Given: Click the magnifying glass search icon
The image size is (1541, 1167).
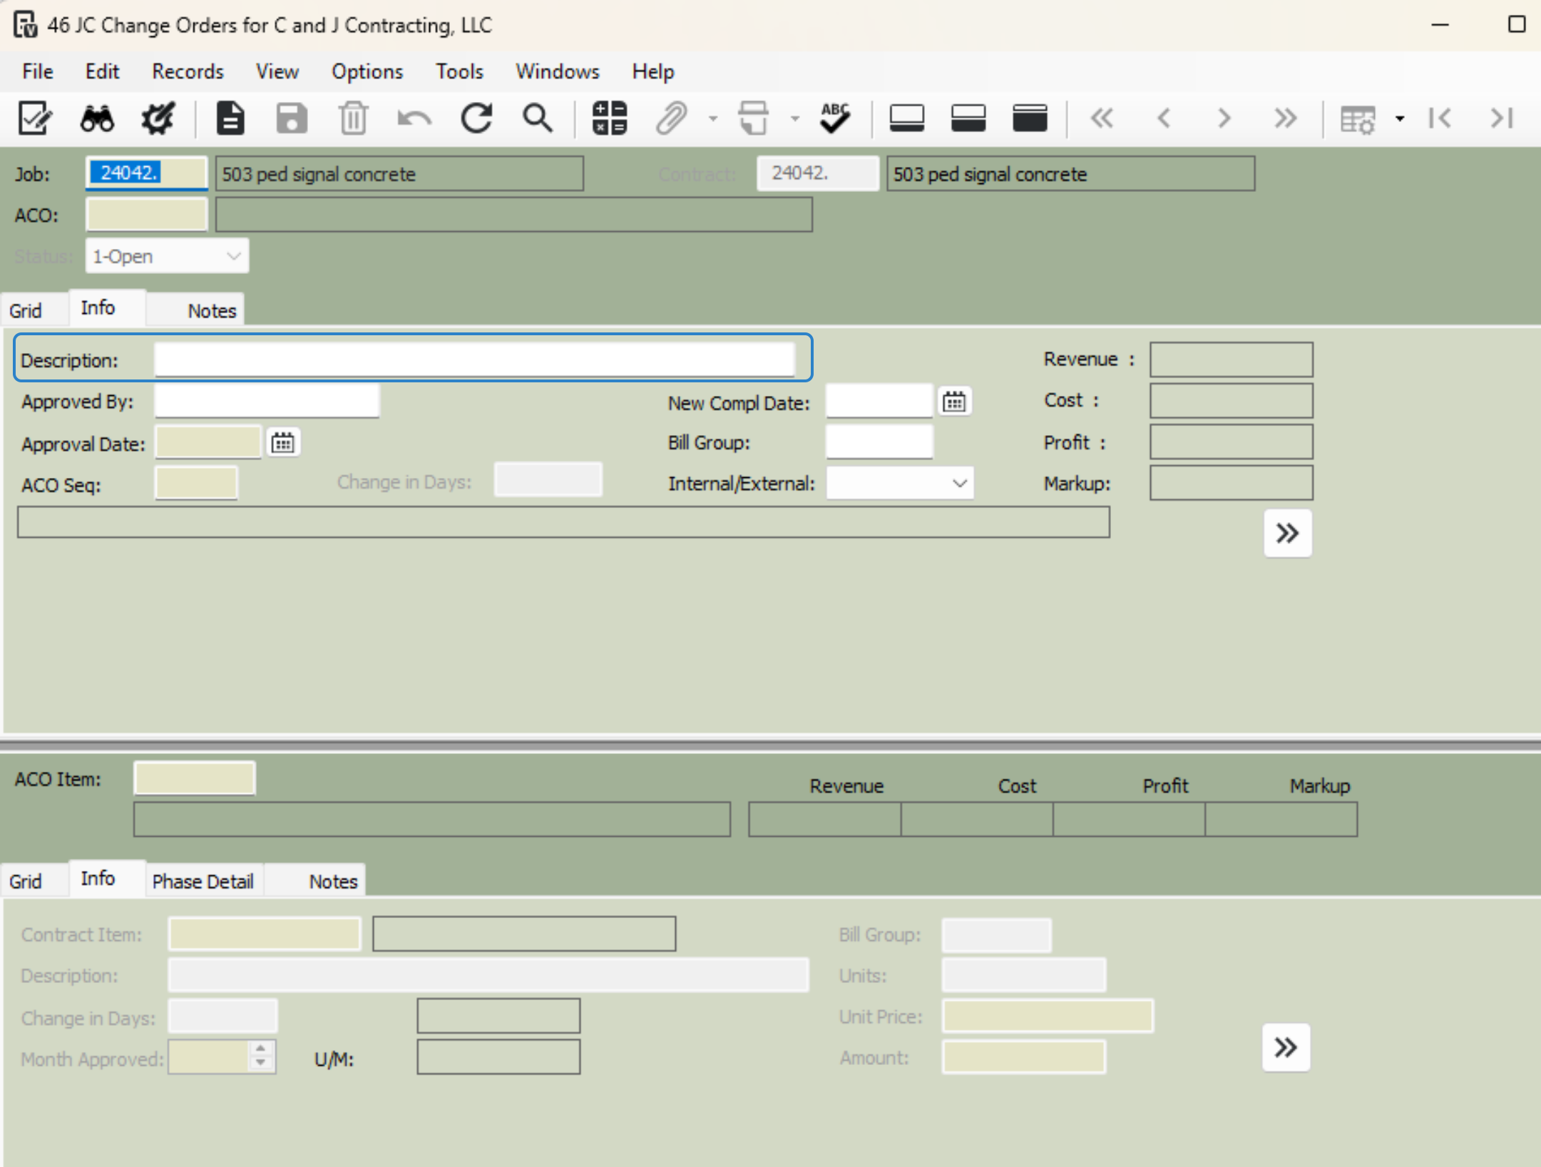Looking at the screenshot, I should (538, 118).
